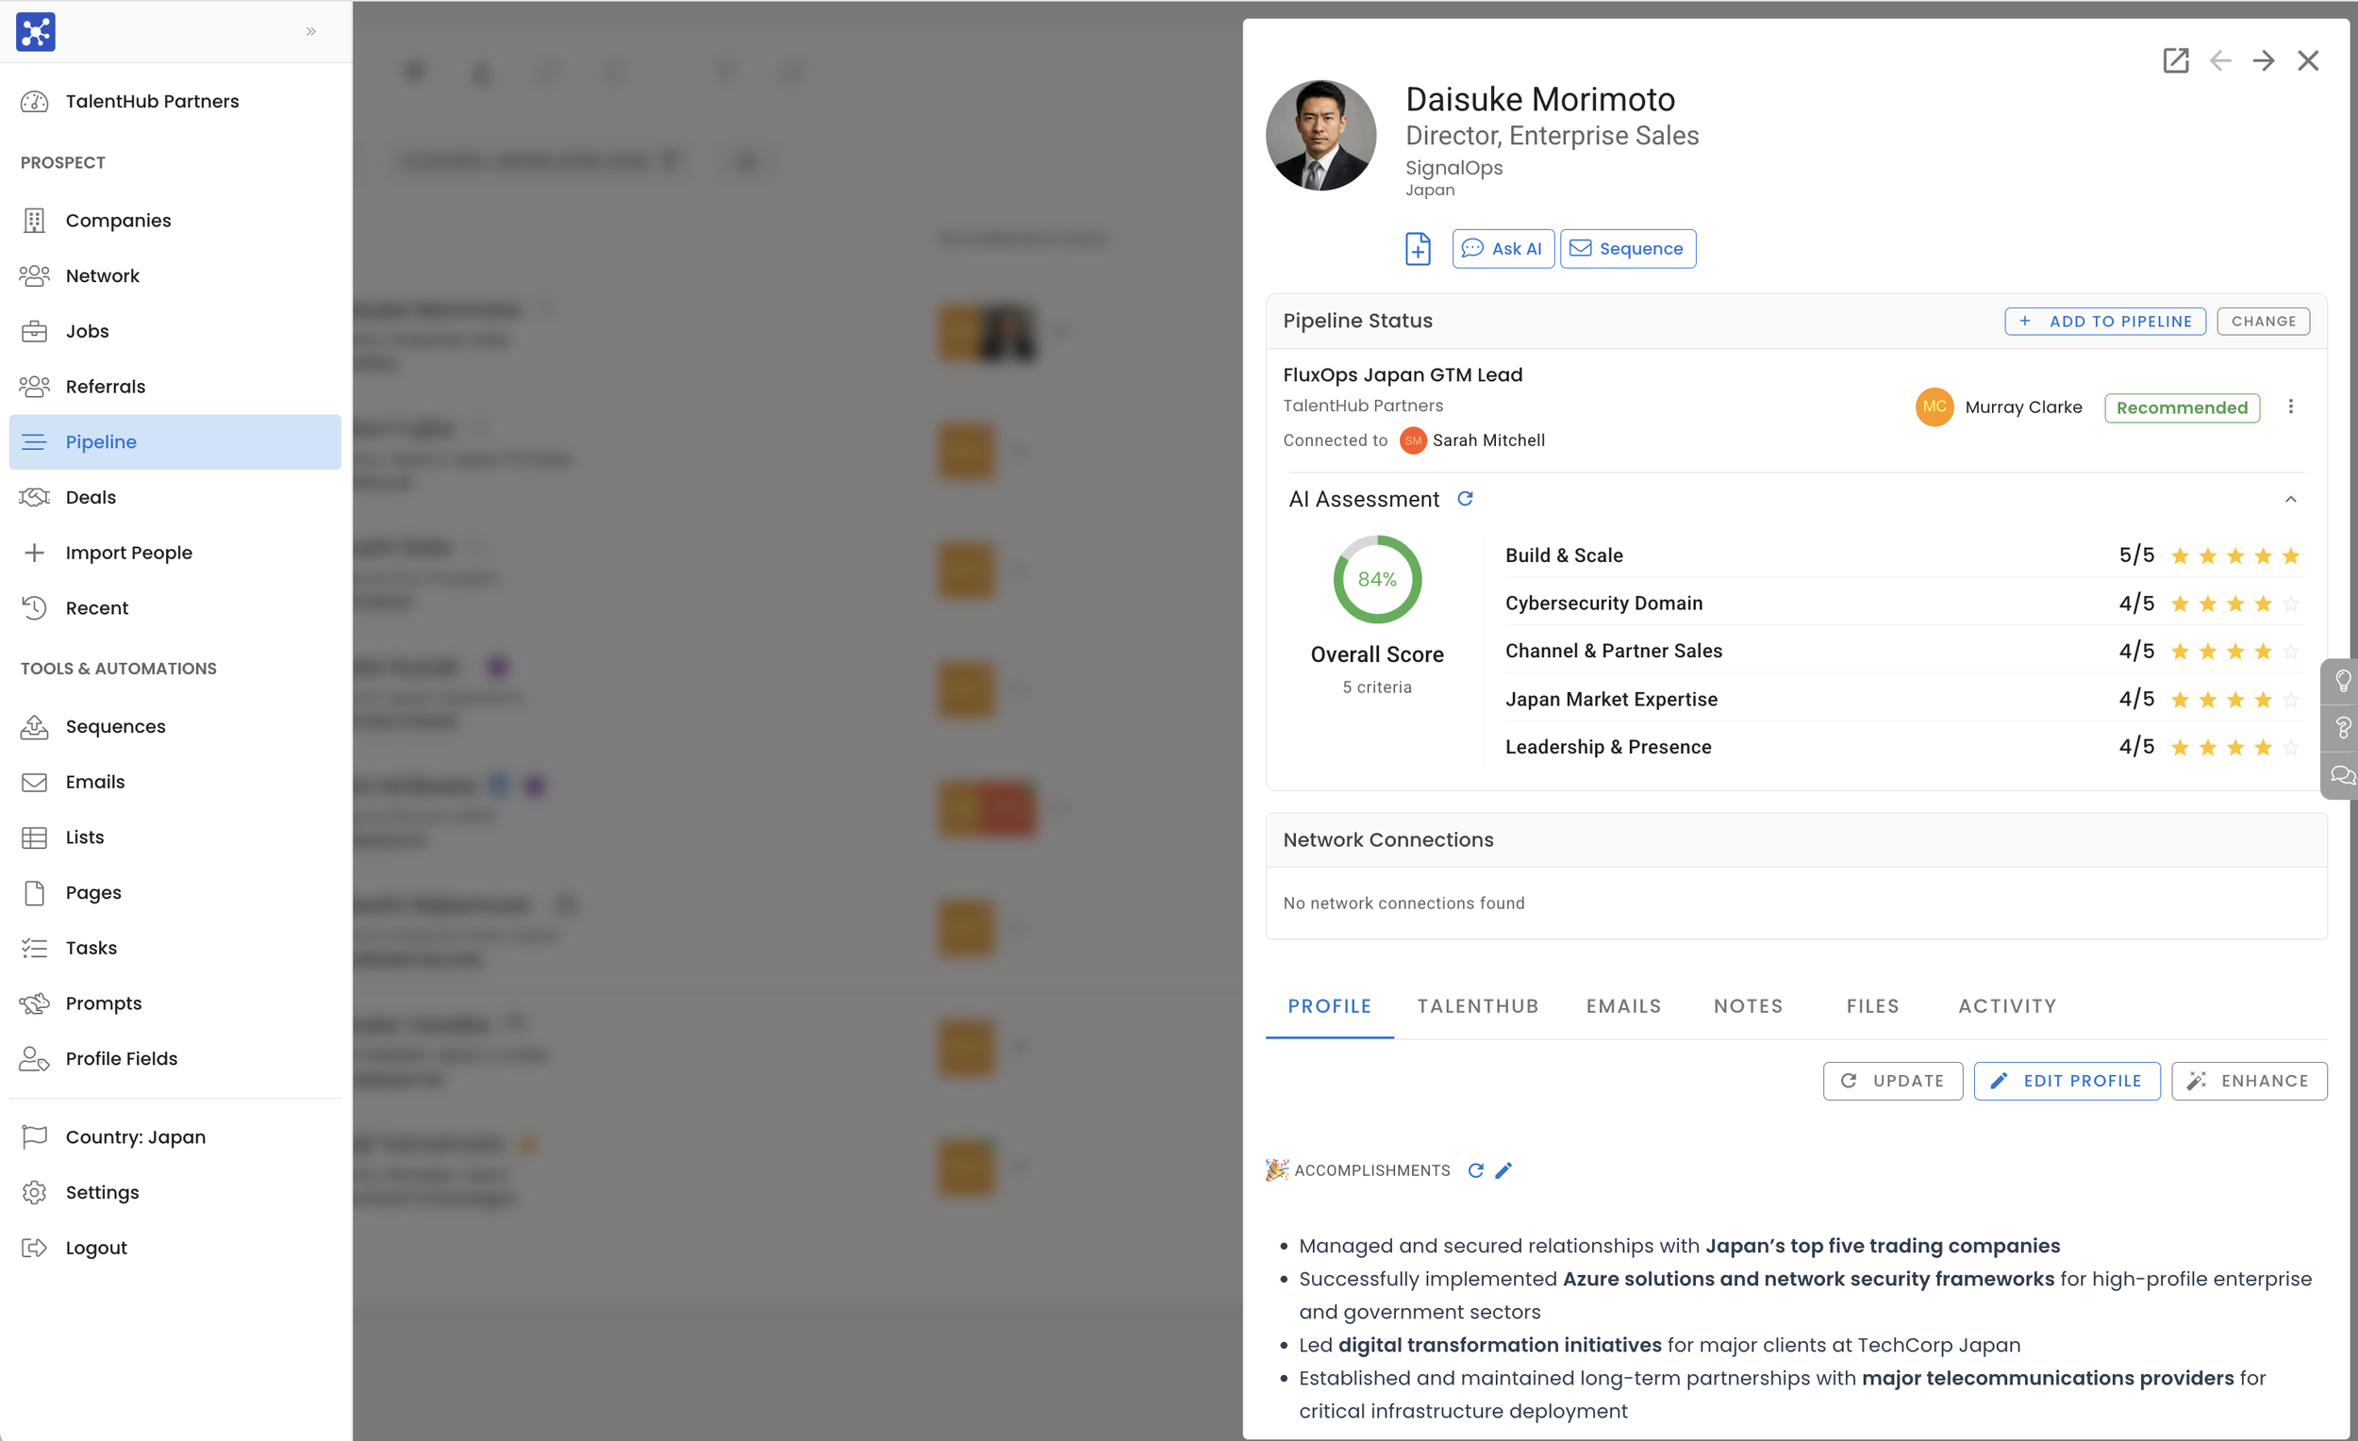Expand the sidebar with double chevron

(x=311, y=31)
